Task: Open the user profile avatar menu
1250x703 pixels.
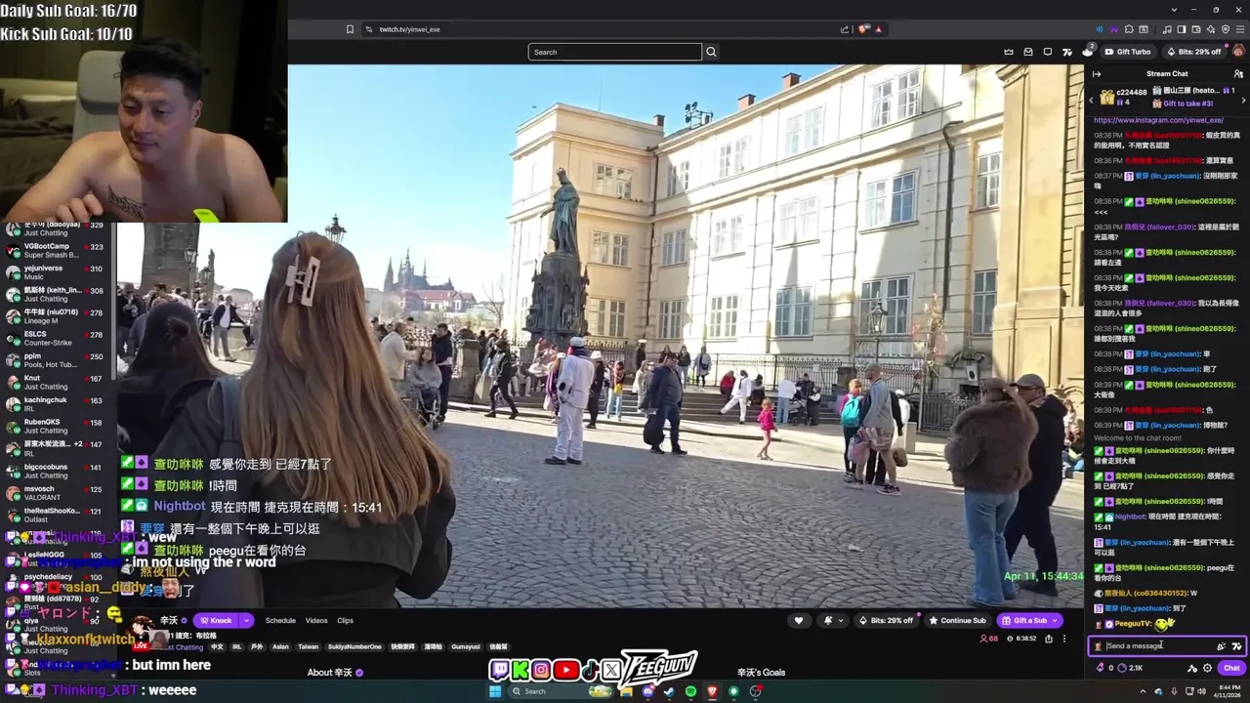Action: [1238, 52]
